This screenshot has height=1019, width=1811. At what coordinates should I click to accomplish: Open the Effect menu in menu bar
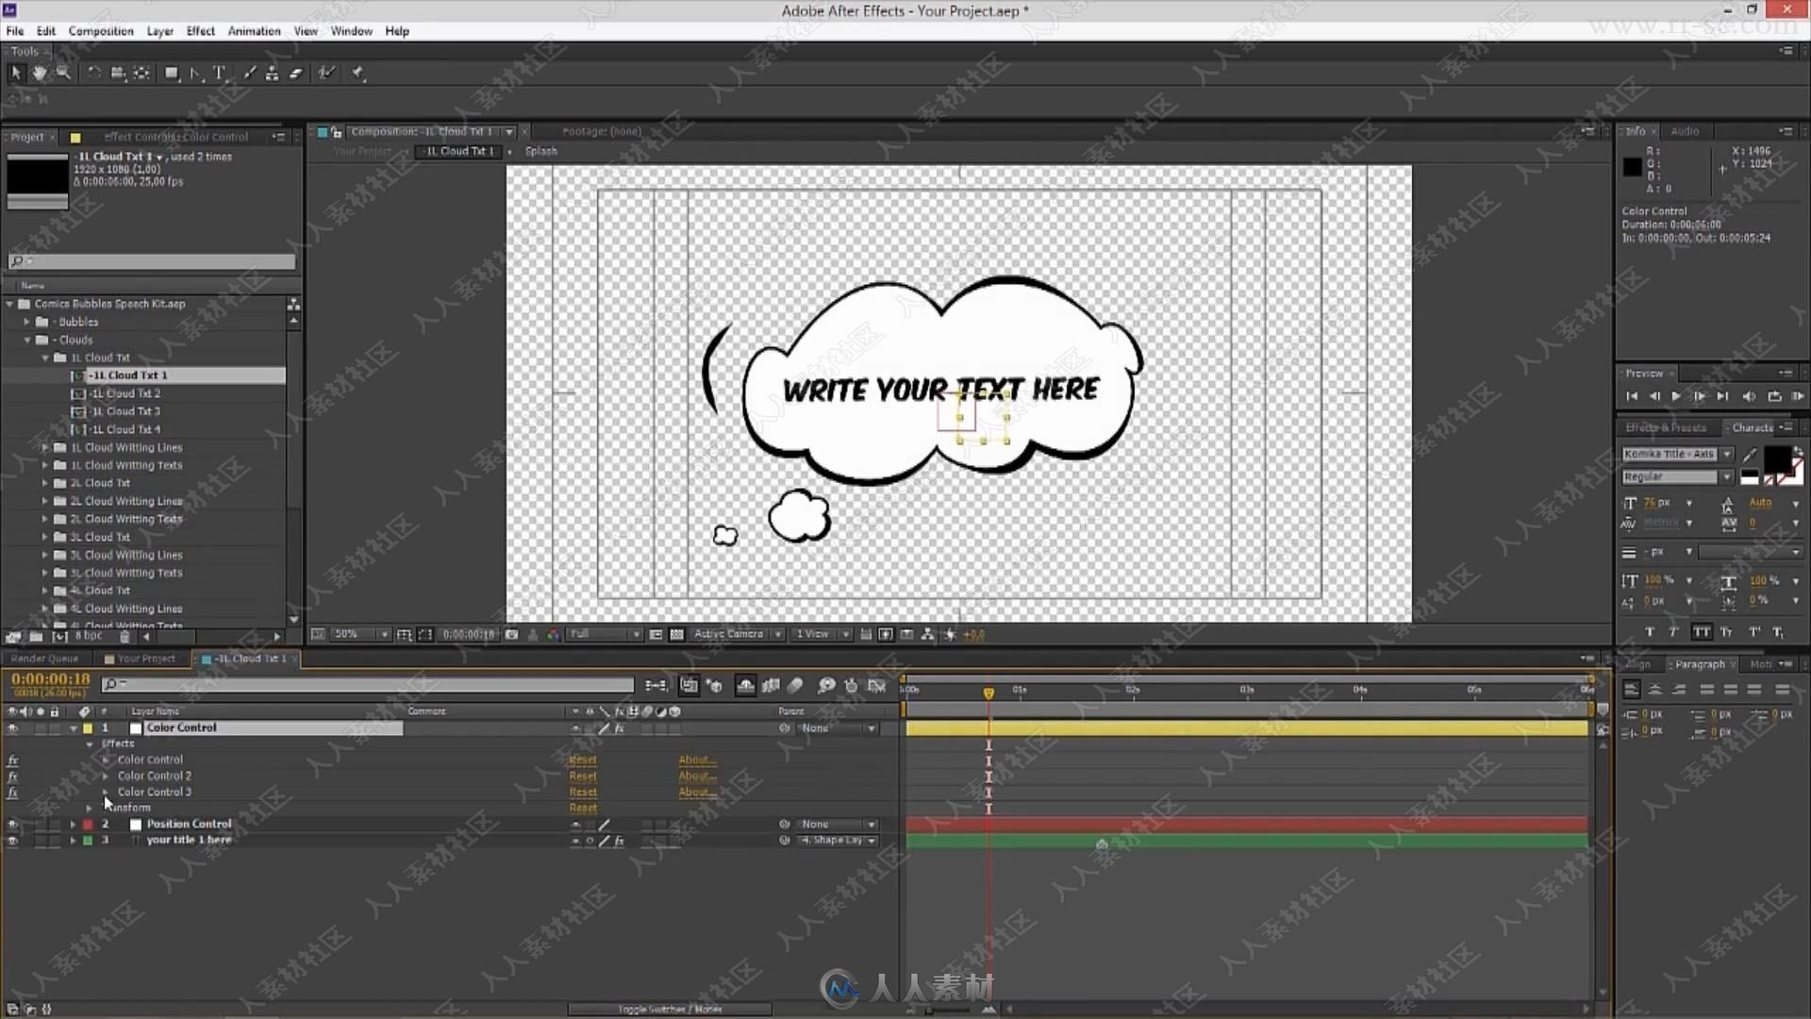coord(200,31)
